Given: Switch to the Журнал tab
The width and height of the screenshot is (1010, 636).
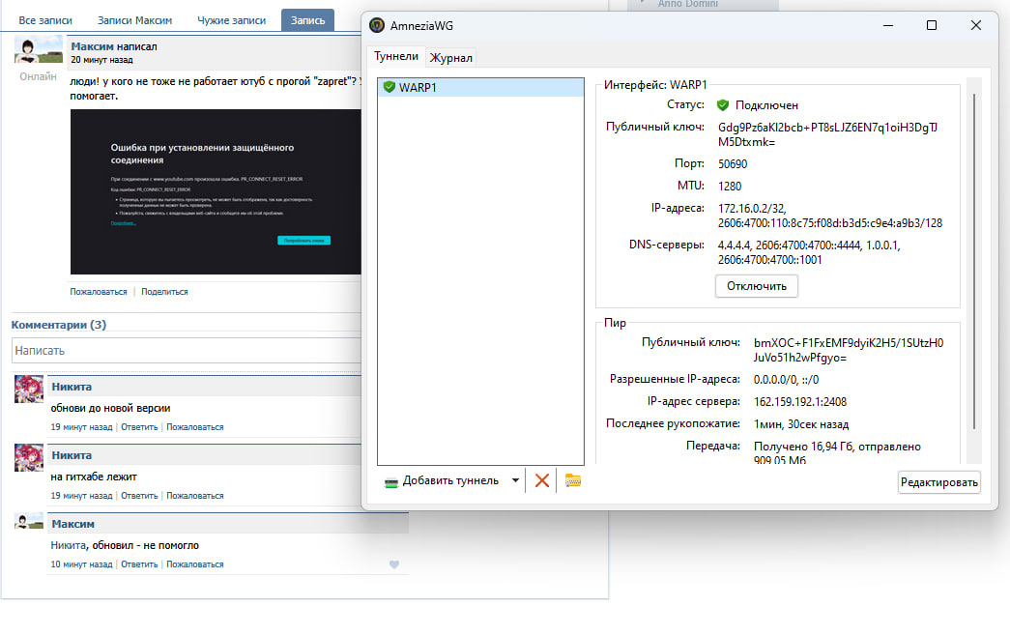Looking at the screenshot, I should point(451,58).
